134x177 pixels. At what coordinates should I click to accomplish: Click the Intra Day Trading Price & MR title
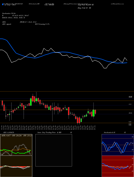click(49, 132)
